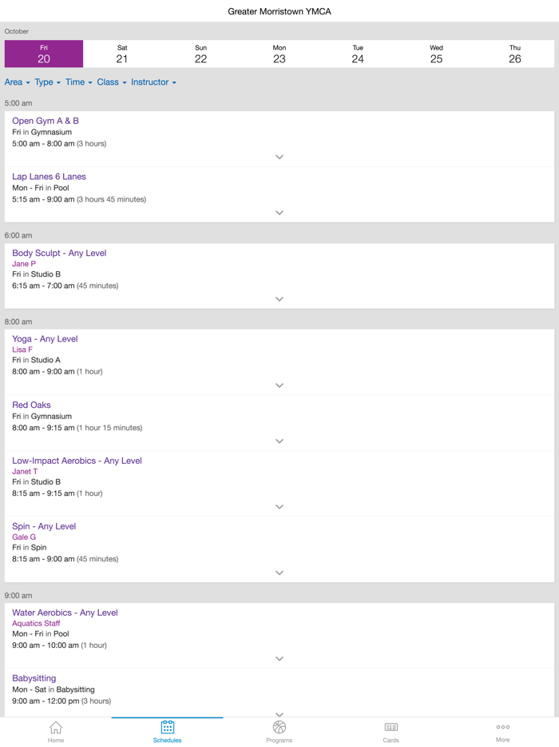
Task: Open the Instructor filter dropdown
Action: [153, 82]
